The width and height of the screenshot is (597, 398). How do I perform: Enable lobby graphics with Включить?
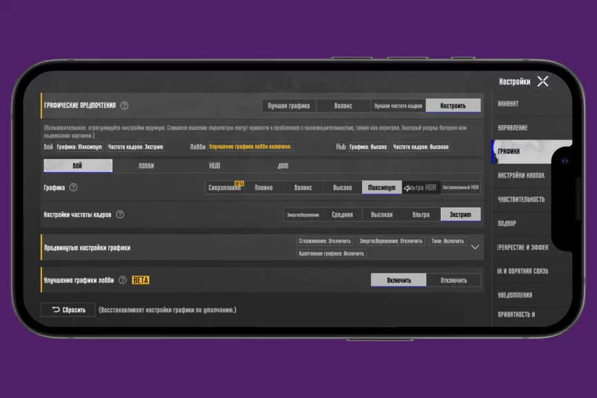[398, 280]
